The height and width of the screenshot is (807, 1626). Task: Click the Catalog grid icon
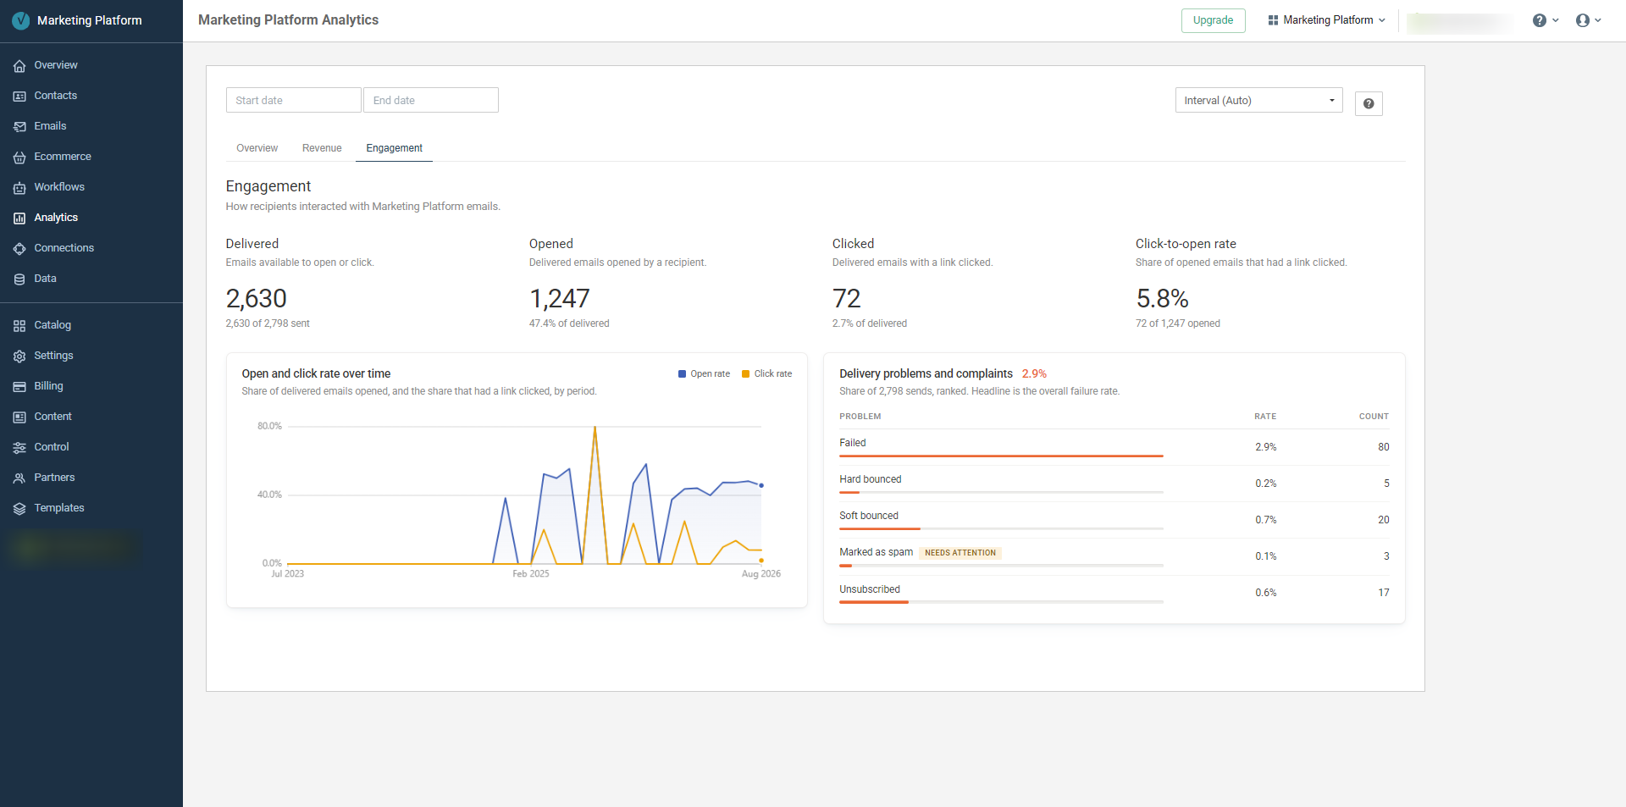[x=19, y=326]
